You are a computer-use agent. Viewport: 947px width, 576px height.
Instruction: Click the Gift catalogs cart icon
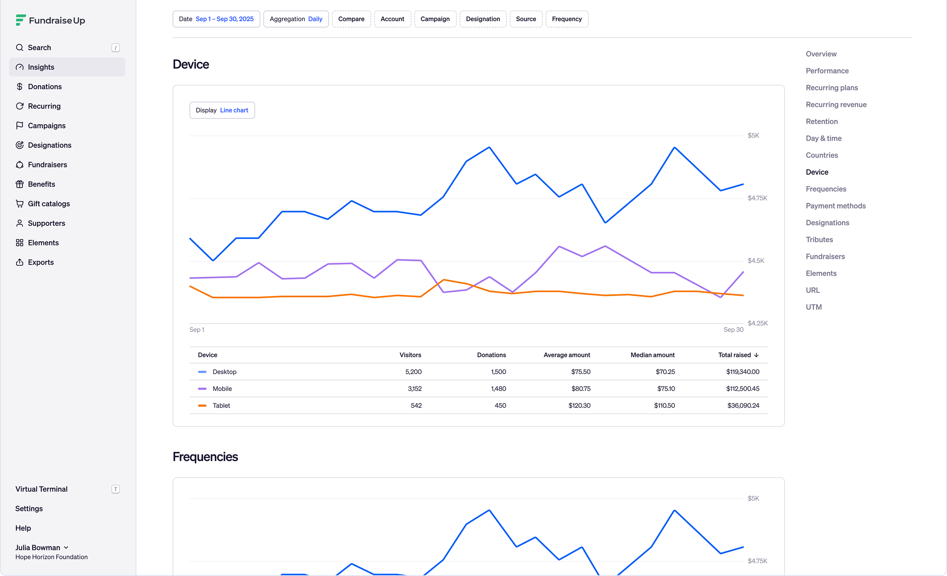pos(19,204)
